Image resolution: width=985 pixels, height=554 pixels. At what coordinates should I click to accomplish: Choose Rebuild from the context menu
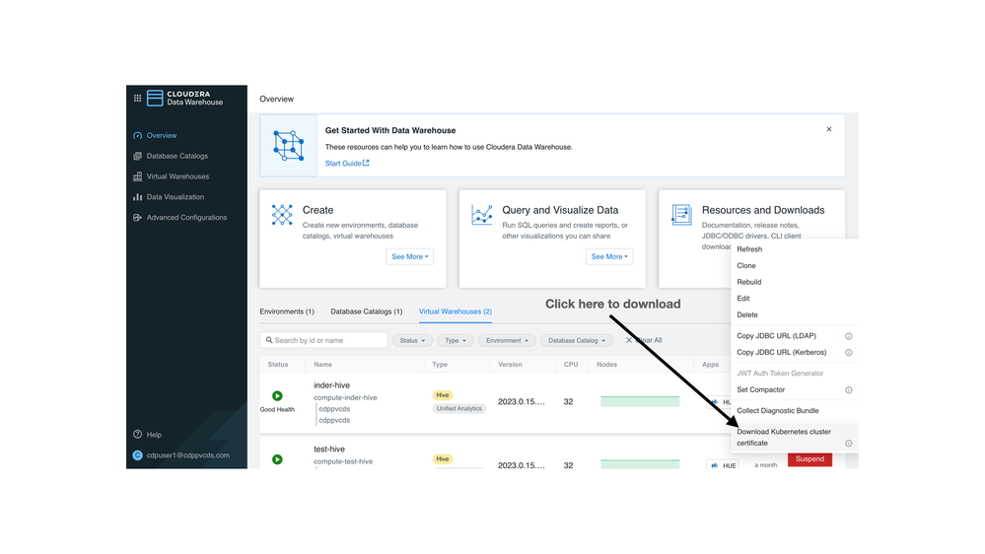click(x=748, y=282)
